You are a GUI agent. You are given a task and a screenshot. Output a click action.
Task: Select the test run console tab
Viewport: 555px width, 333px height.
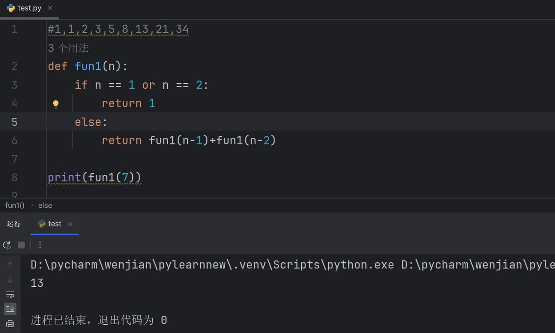54,224
